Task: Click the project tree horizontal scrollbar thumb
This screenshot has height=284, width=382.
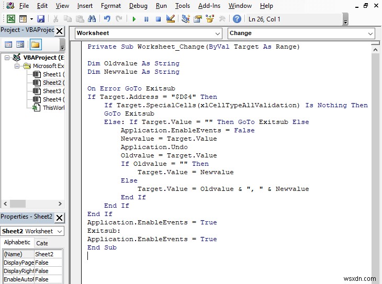Action: coord(18,203)
